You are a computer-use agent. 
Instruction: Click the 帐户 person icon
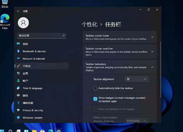pos(18,81)
